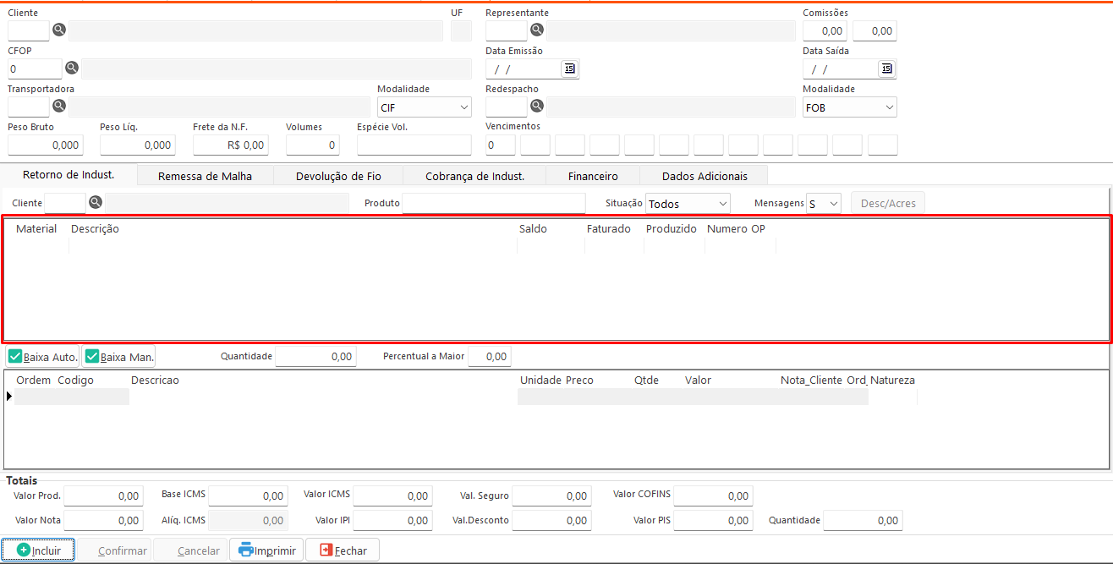Image resolution: width=1113 pixels, height=564 pixels.
Task: Click the Imprimir button
Action: coord(266,550)
